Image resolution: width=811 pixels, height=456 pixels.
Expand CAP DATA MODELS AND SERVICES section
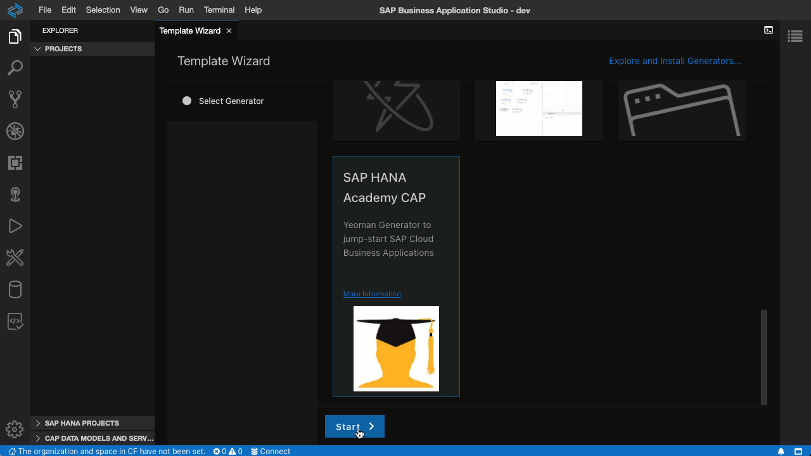93,438
